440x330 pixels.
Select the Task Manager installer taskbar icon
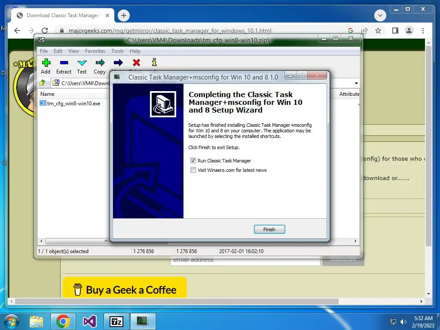click(x=142, y=321)
